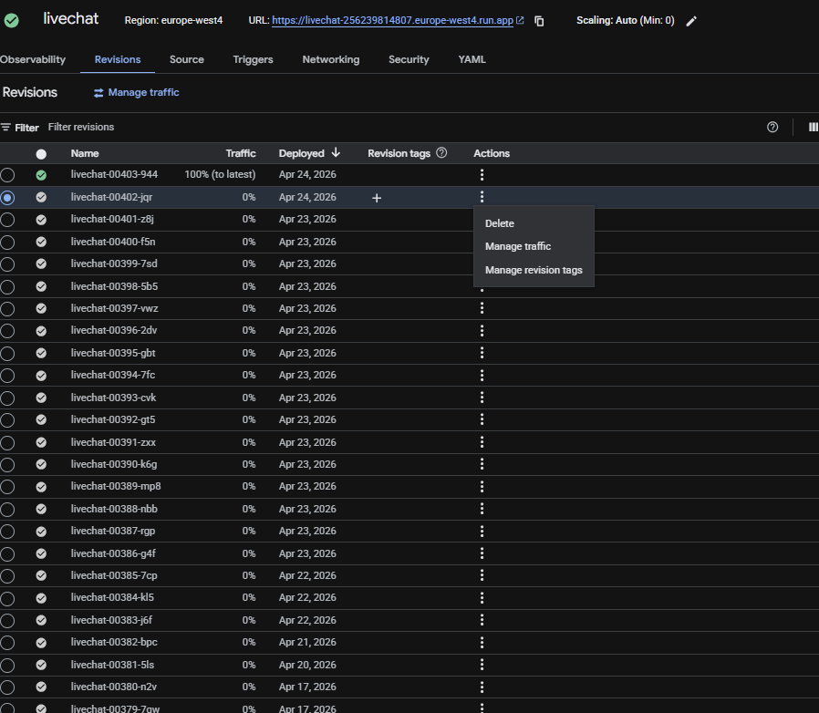The width and height of the screenshot is (819, 713).
Task: Open actions menu for livechat-00395-gbt
Action: pos(482,353)
